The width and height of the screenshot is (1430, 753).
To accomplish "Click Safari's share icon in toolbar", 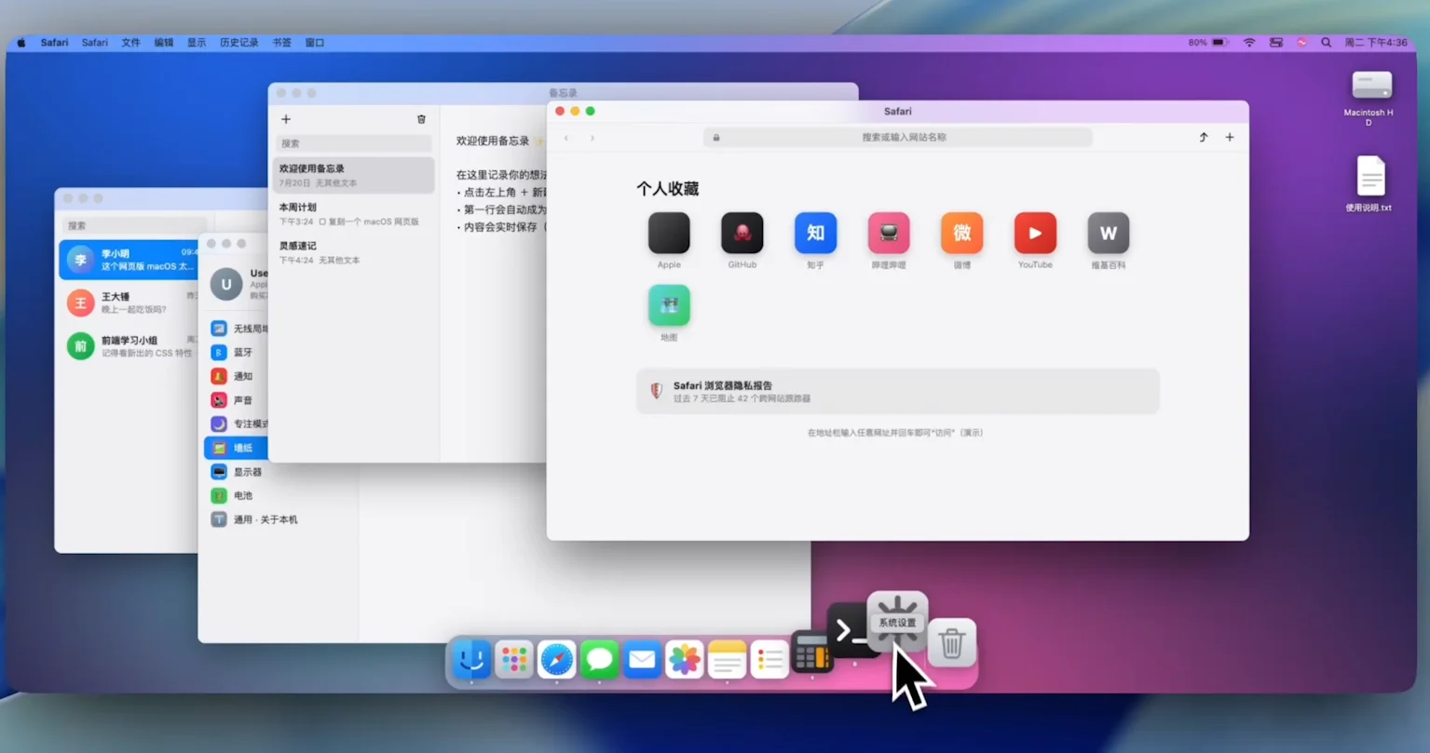I will (x=1204, y=137).
